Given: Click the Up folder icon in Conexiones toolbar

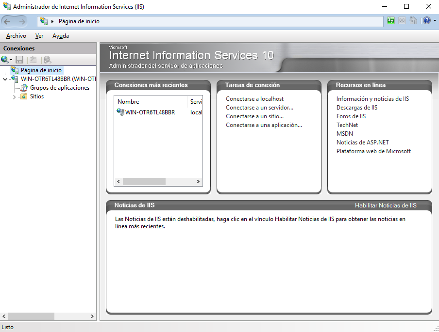Looking at the screenshot, I should (x=33, y=60).
